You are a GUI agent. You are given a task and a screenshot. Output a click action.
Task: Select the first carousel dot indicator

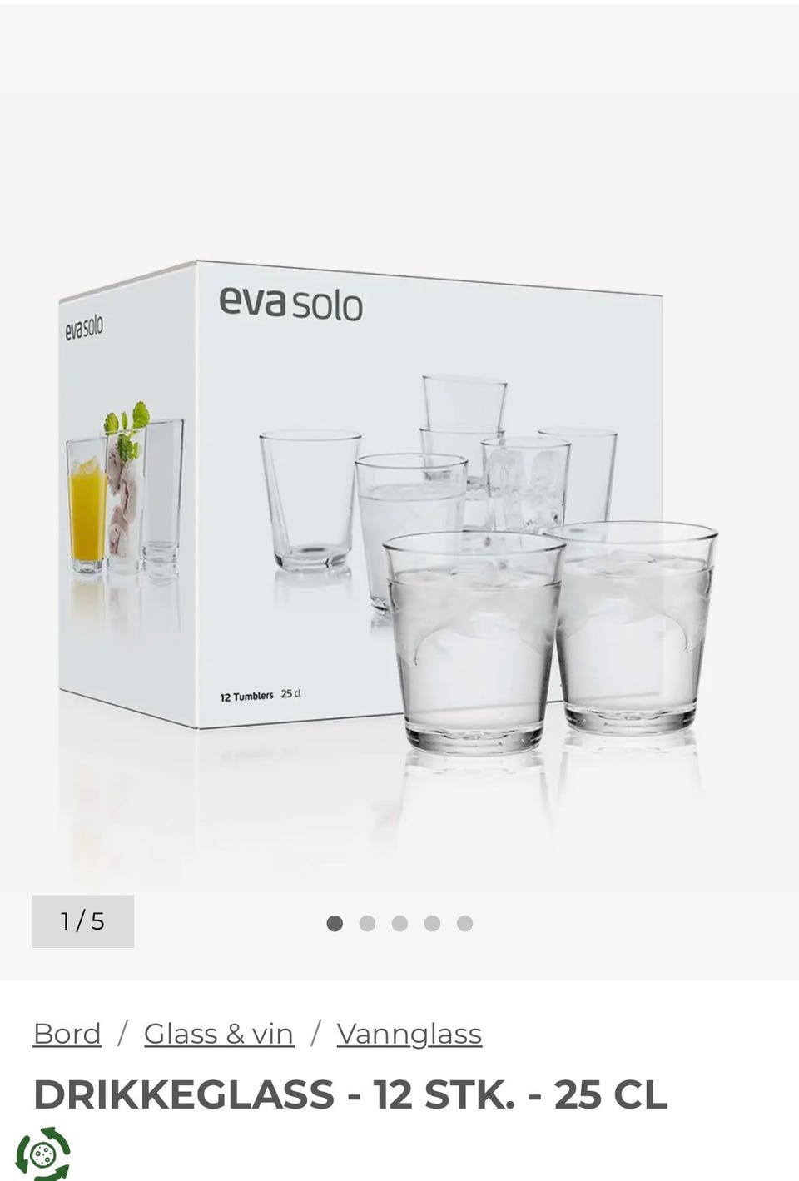[x=335, y=923]
